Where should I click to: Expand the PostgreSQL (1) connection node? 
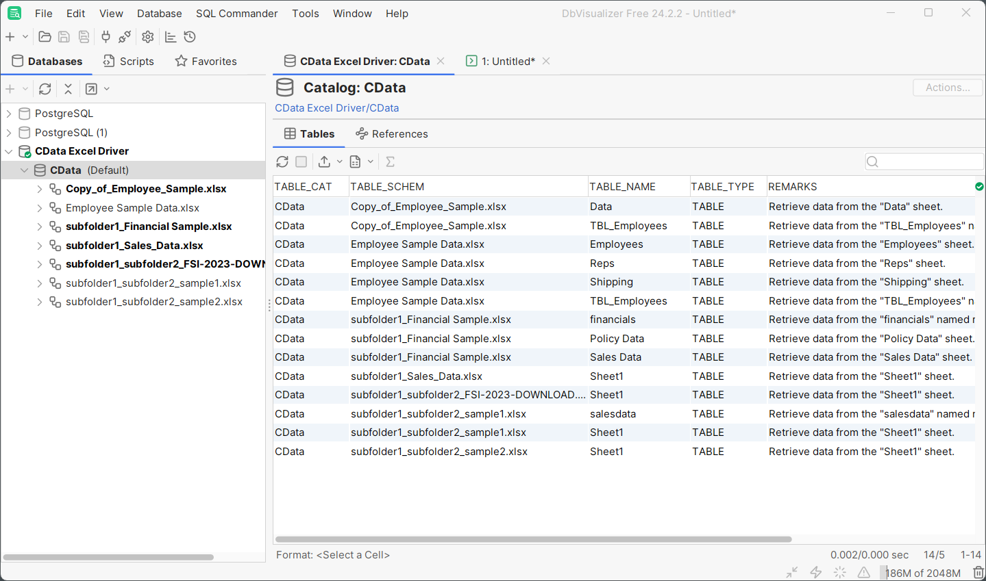coord(9,133)
